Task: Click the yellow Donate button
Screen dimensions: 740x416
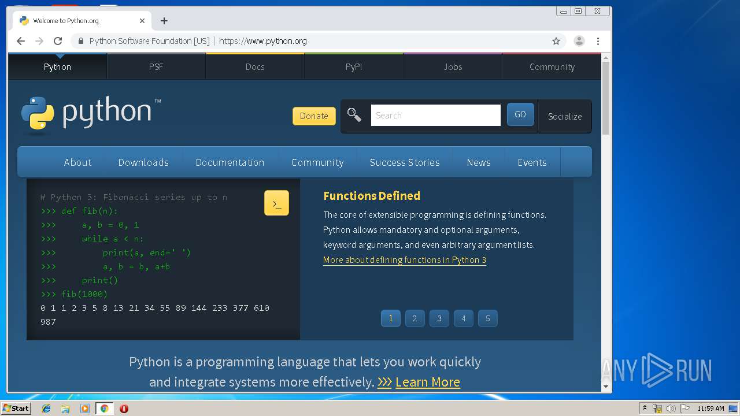Action: pyautogui.click(x=314, y=116)
